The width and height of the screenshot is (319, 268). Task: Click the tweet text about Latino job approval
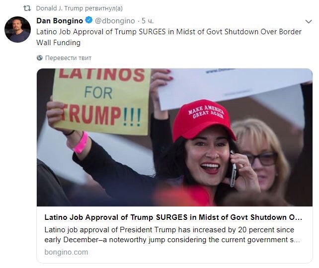coord(169,37)
